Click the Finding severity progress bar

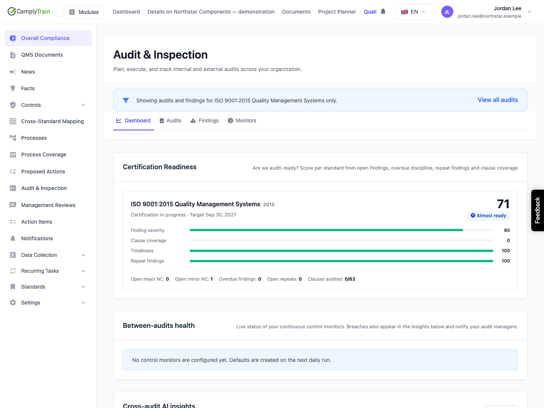pos(342,230)
